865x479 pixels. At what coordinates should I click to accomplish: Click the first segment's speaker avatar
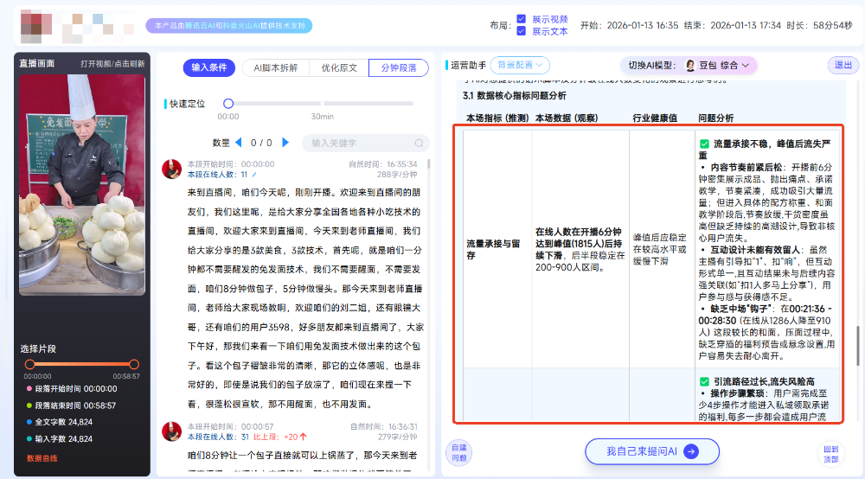click(x=171, y=169)
